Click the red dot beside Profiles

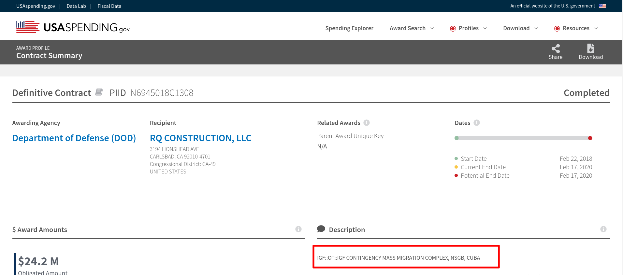click(x=453, y=29)
